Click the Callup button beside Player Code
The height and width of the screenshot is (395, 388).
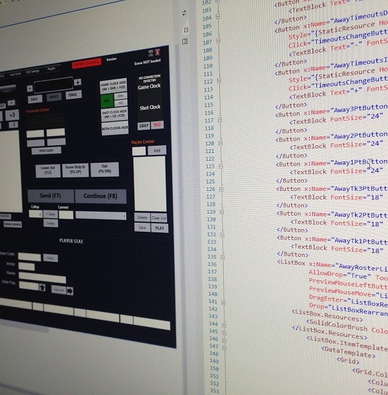[x=50, y=258]
